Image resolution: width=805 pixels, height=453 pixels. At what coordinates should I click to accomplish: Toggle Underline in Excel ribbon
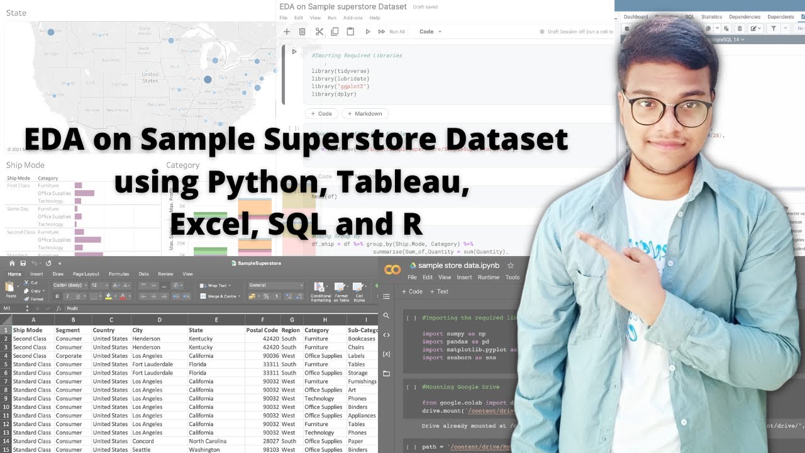click(x=77, y=296)
